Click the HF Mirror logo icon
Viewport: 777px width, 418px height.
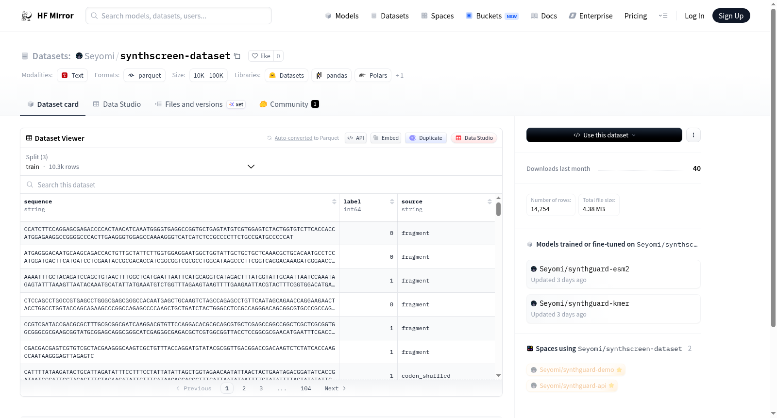(27, 16)
